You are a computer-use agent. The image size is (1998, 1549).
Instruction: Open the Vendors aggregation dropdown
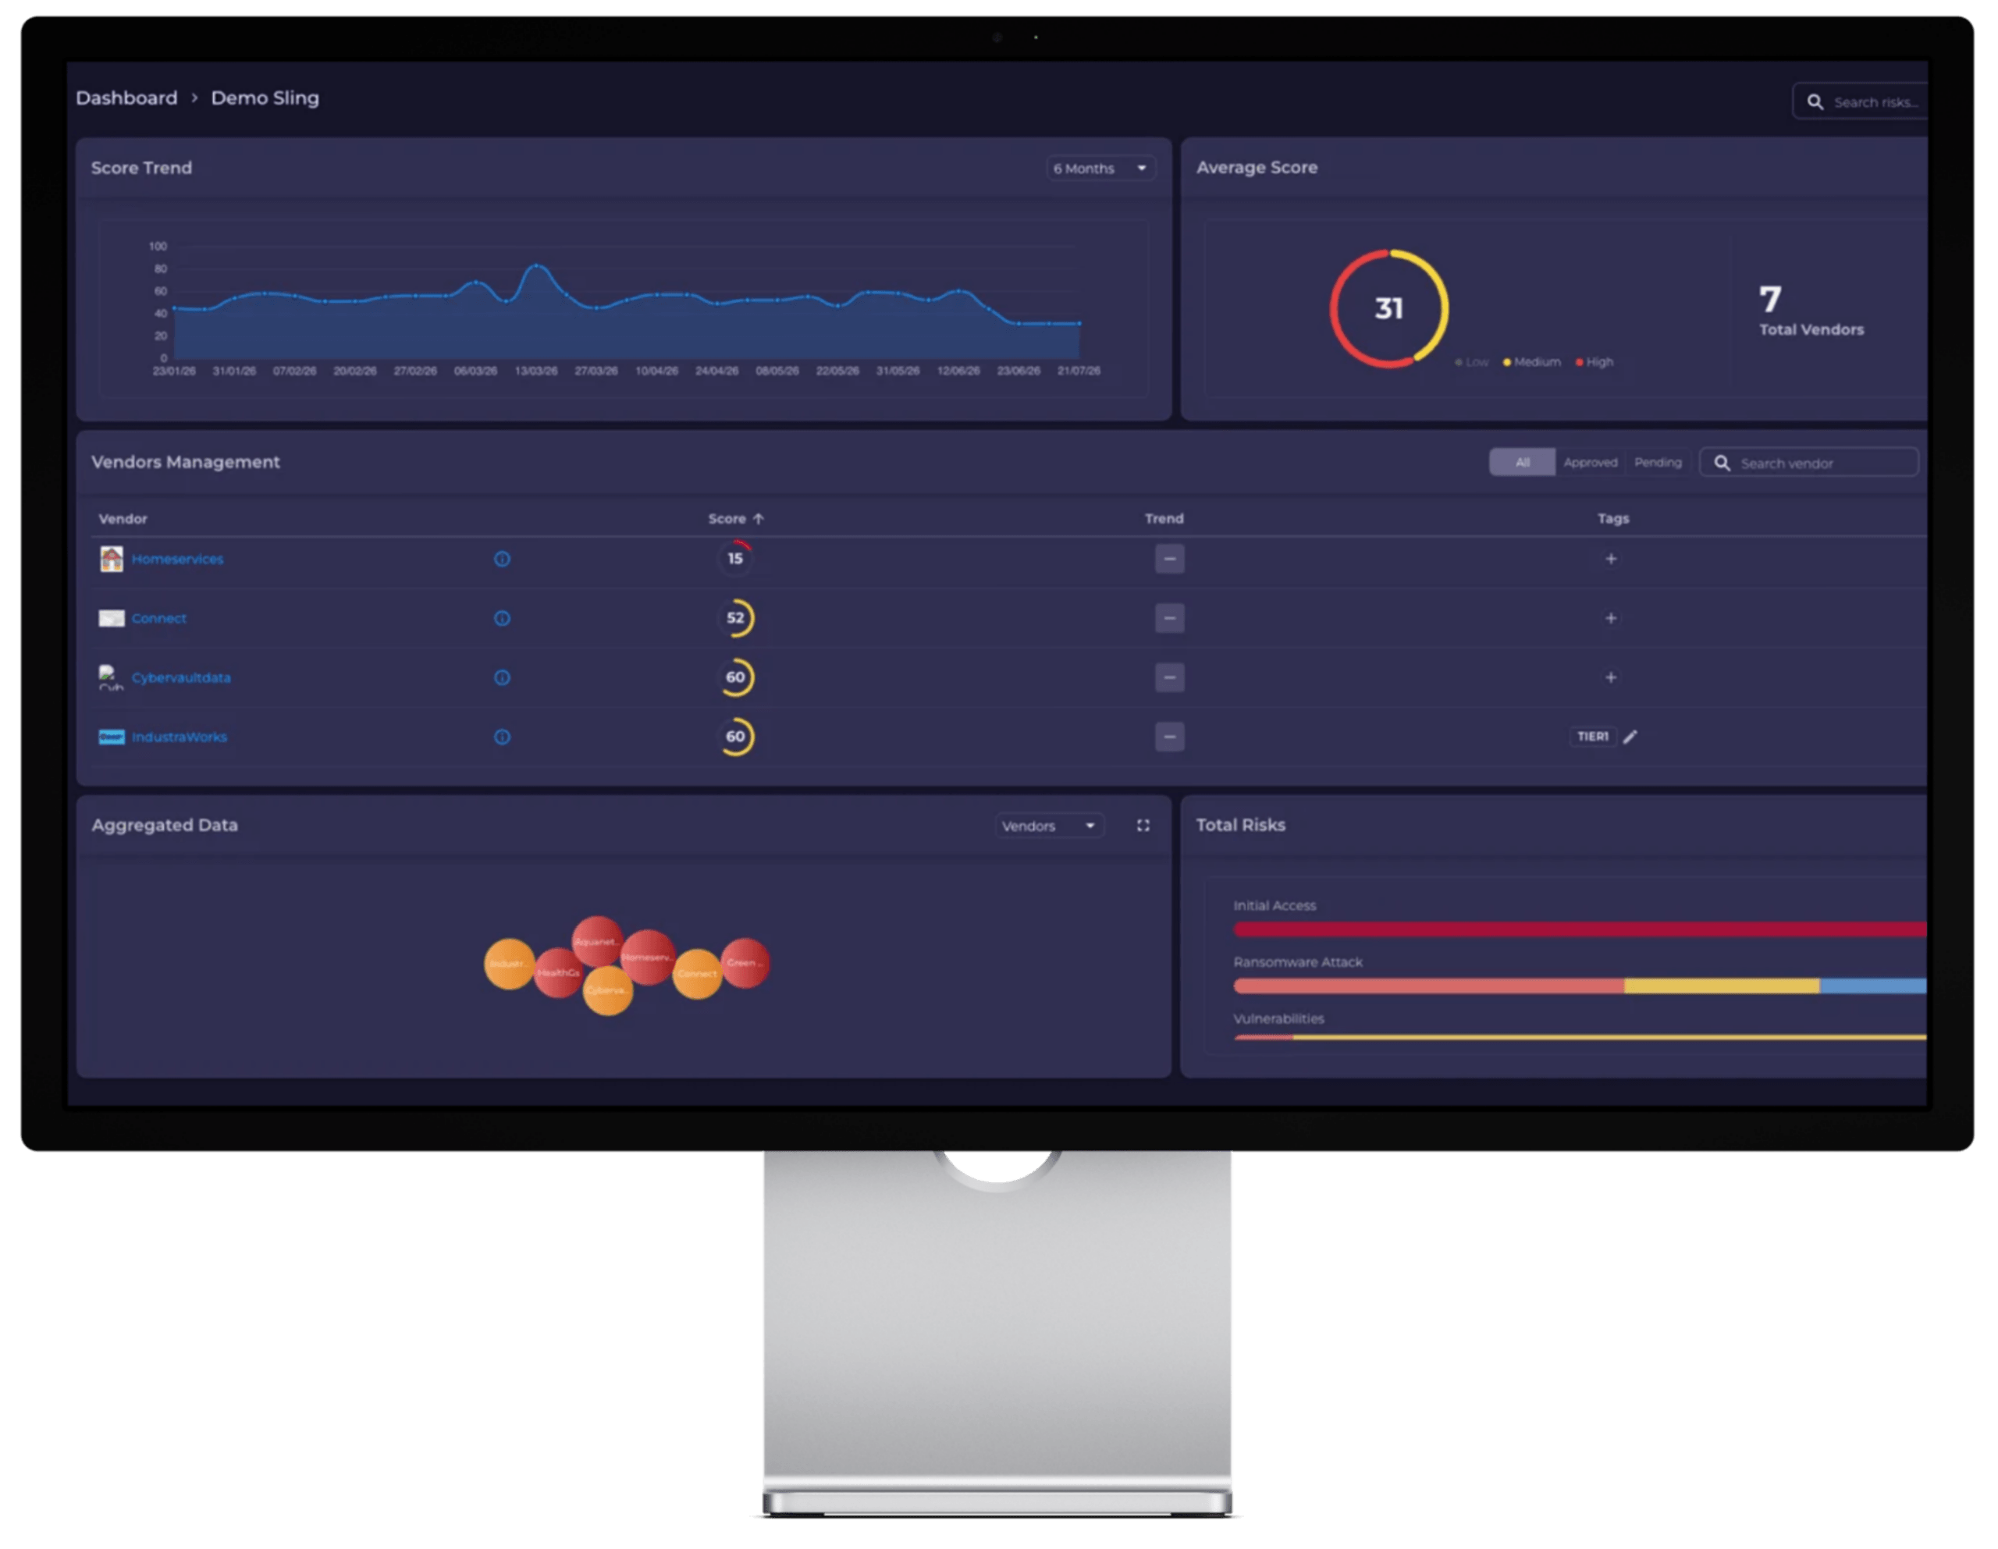[x=1049, y=826]
